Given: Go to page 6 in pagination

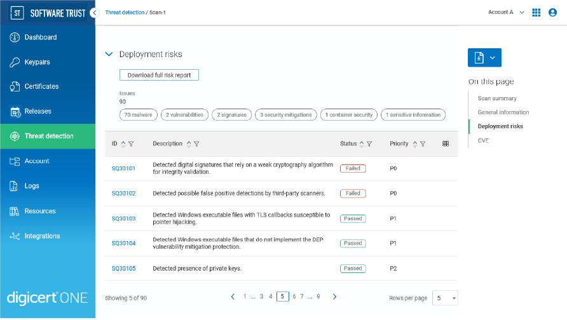Looking at the screenshot, I should coord(294,297).
